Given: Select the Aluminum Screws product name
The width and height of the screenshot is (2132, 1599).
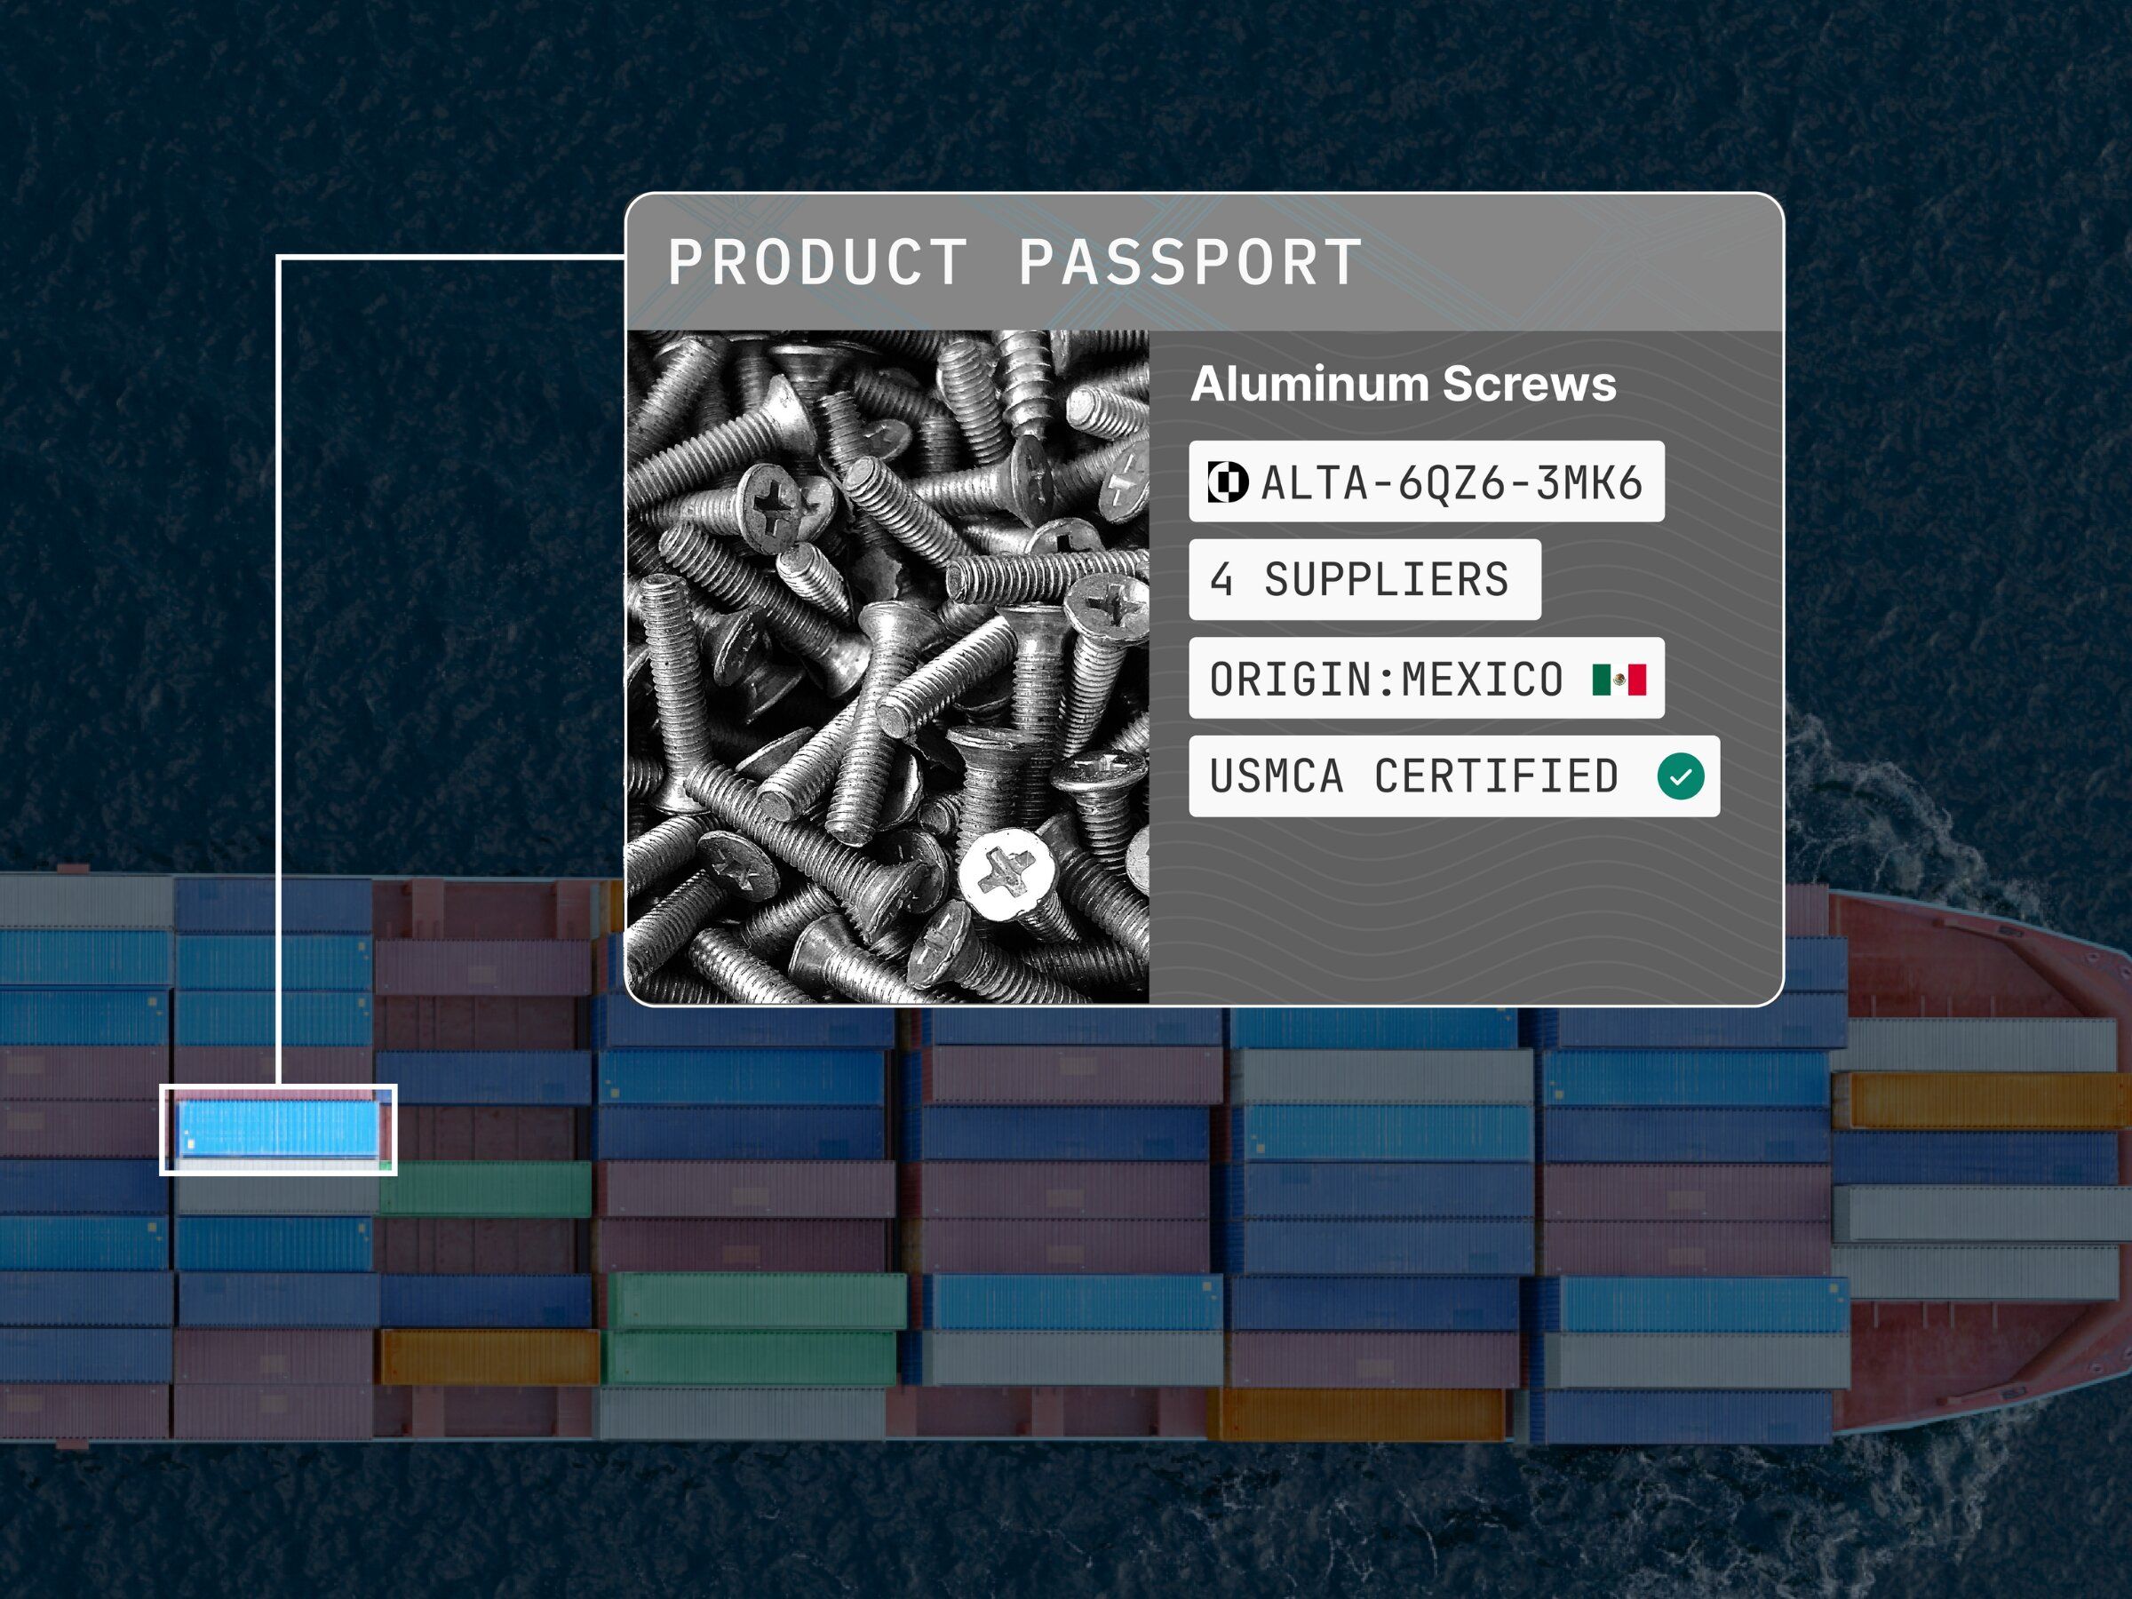Looking at the screenshot, I should coord(1403,384).
